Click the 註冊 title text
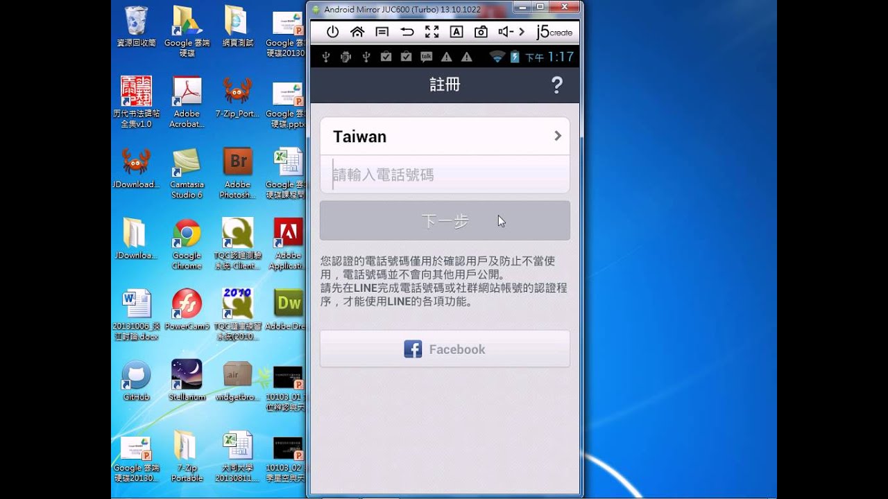Viewport: 888px width, 499px height. (445, 85)
